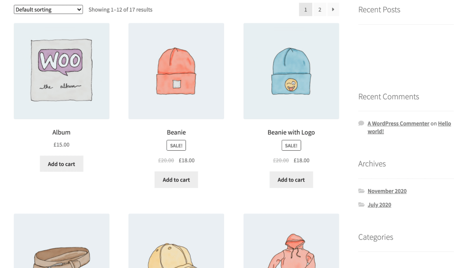Click the Album product title

click(61, 133)
